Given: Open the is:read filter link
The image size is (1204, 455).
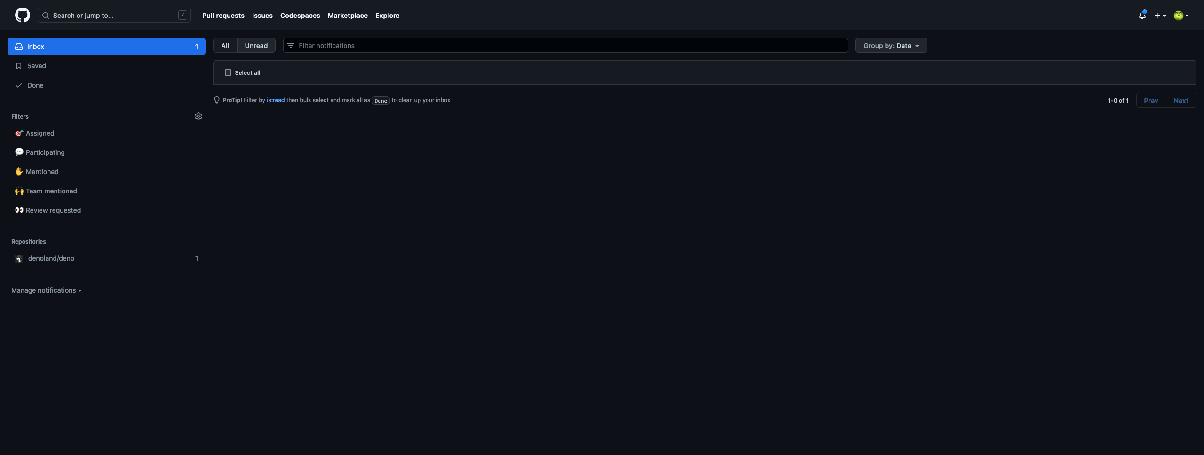Looking at the screenshot, I should click(276, 100).
